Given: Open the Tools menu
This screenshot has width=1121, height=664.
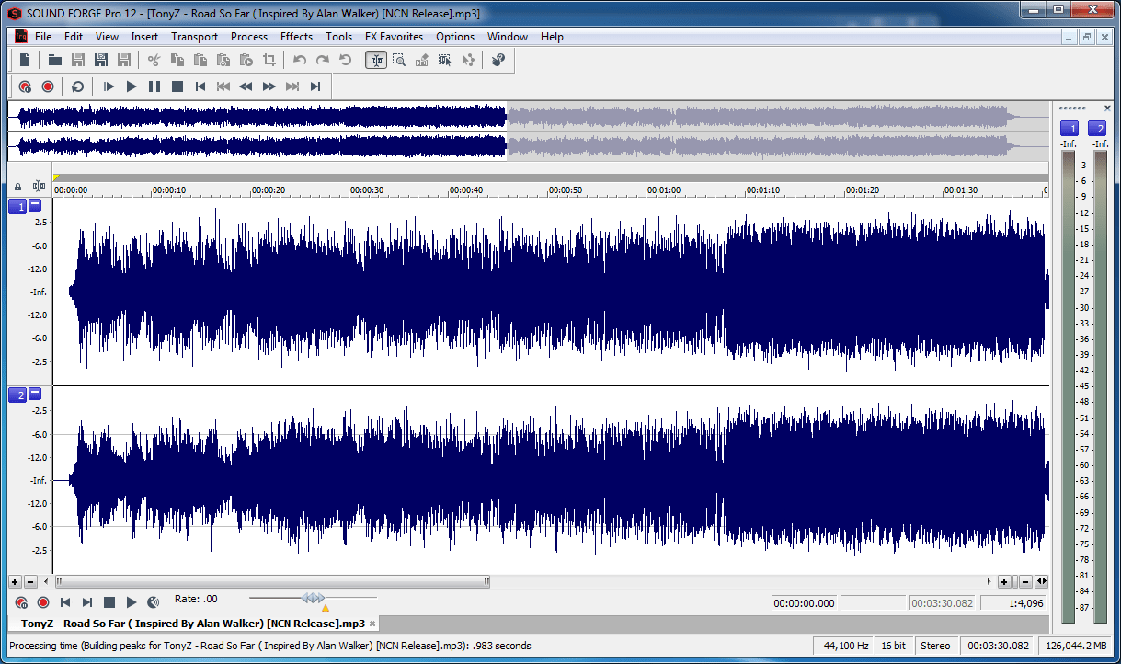Looking at the screenshot, I should [338, 37].
